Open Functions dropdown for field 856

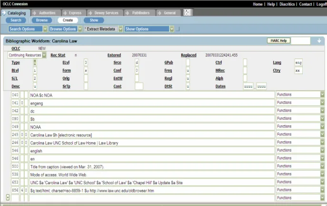click(x=300, y=190)
